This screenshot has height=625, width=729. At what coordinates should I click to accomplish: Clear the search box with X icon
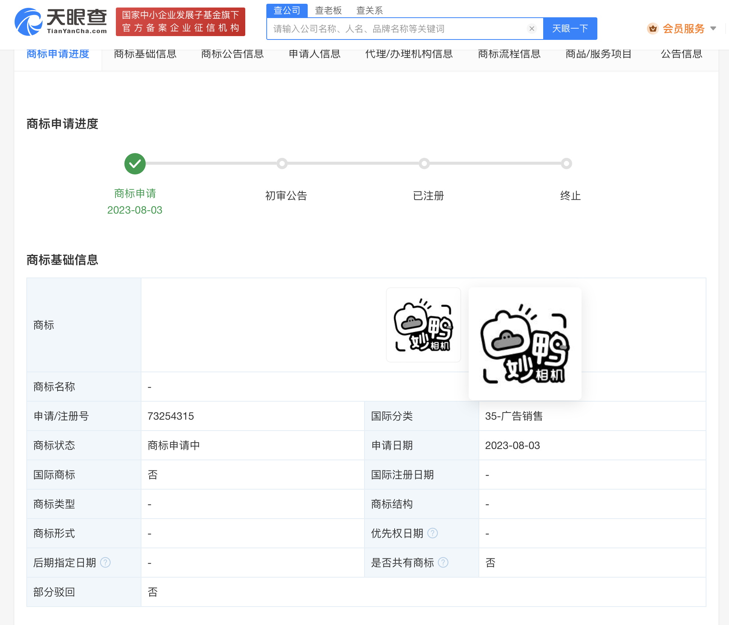(x=532, y=29)
